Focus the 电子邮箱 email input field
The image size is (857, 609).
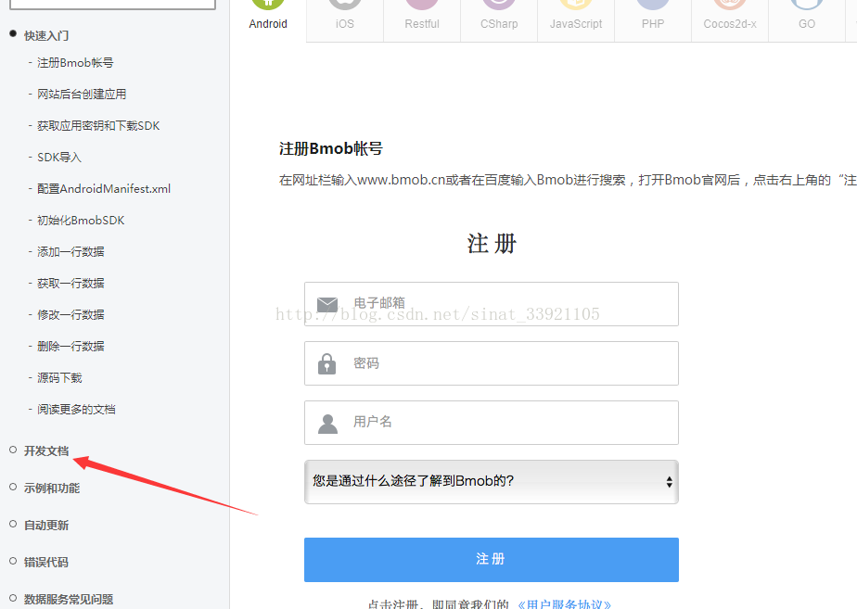(492, 304)
